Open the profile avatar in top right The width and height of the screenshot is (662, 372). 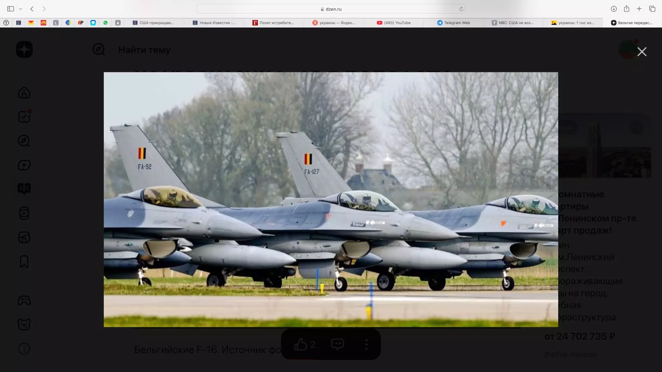[x=628, y=50]
